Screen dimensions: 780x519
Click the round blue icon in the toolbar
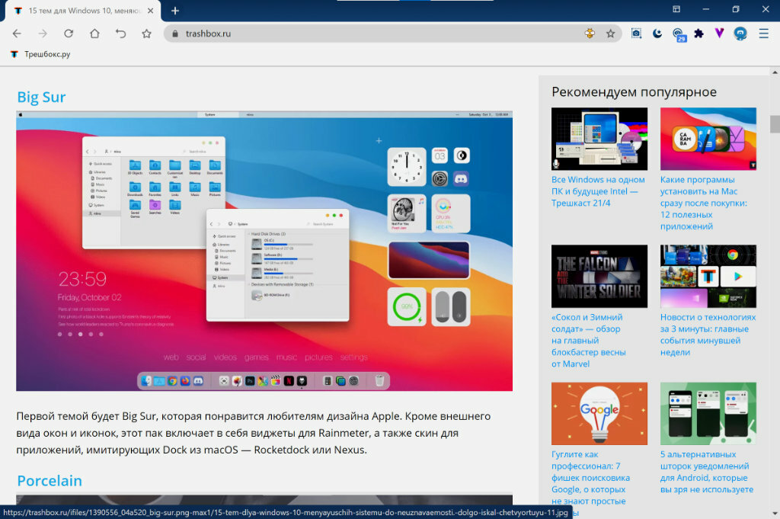click(x=740, y=34)
